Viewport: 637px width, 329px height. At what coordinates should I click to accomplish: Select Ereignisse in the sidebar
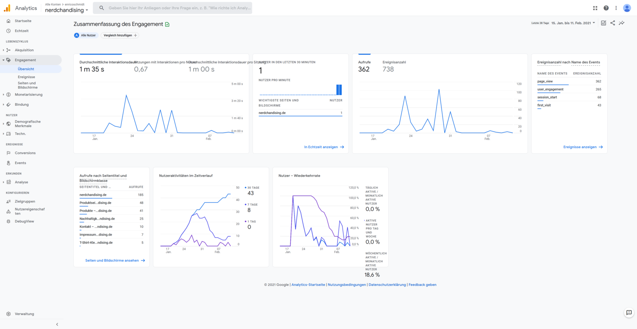(x=26, y=77)
